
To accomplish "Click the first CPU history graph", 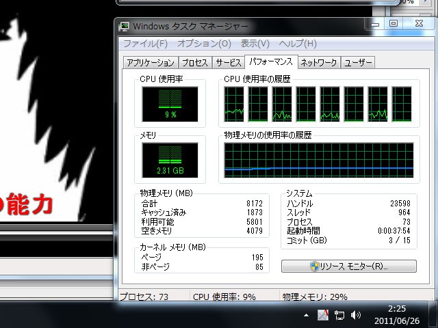I will pos(234,105).
